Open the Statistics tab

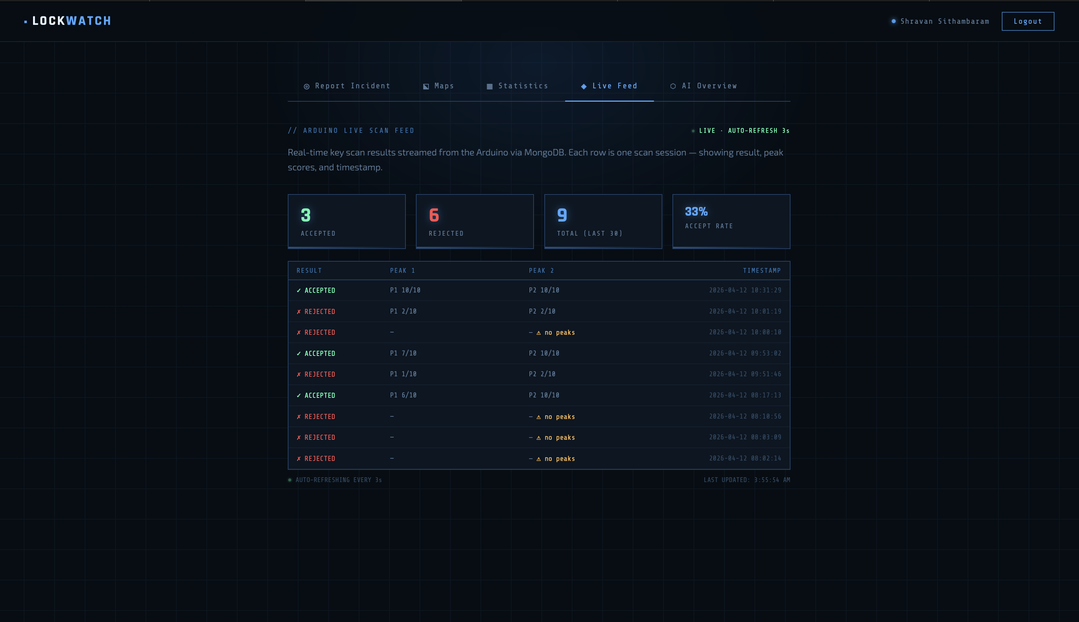[x=523, y=86]
